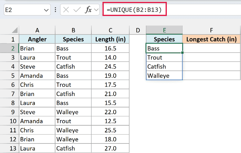The height and width of the screenshot is (153, 241).
Task: Click the vertical dots formula bar handle
Action: click(55, 10)
